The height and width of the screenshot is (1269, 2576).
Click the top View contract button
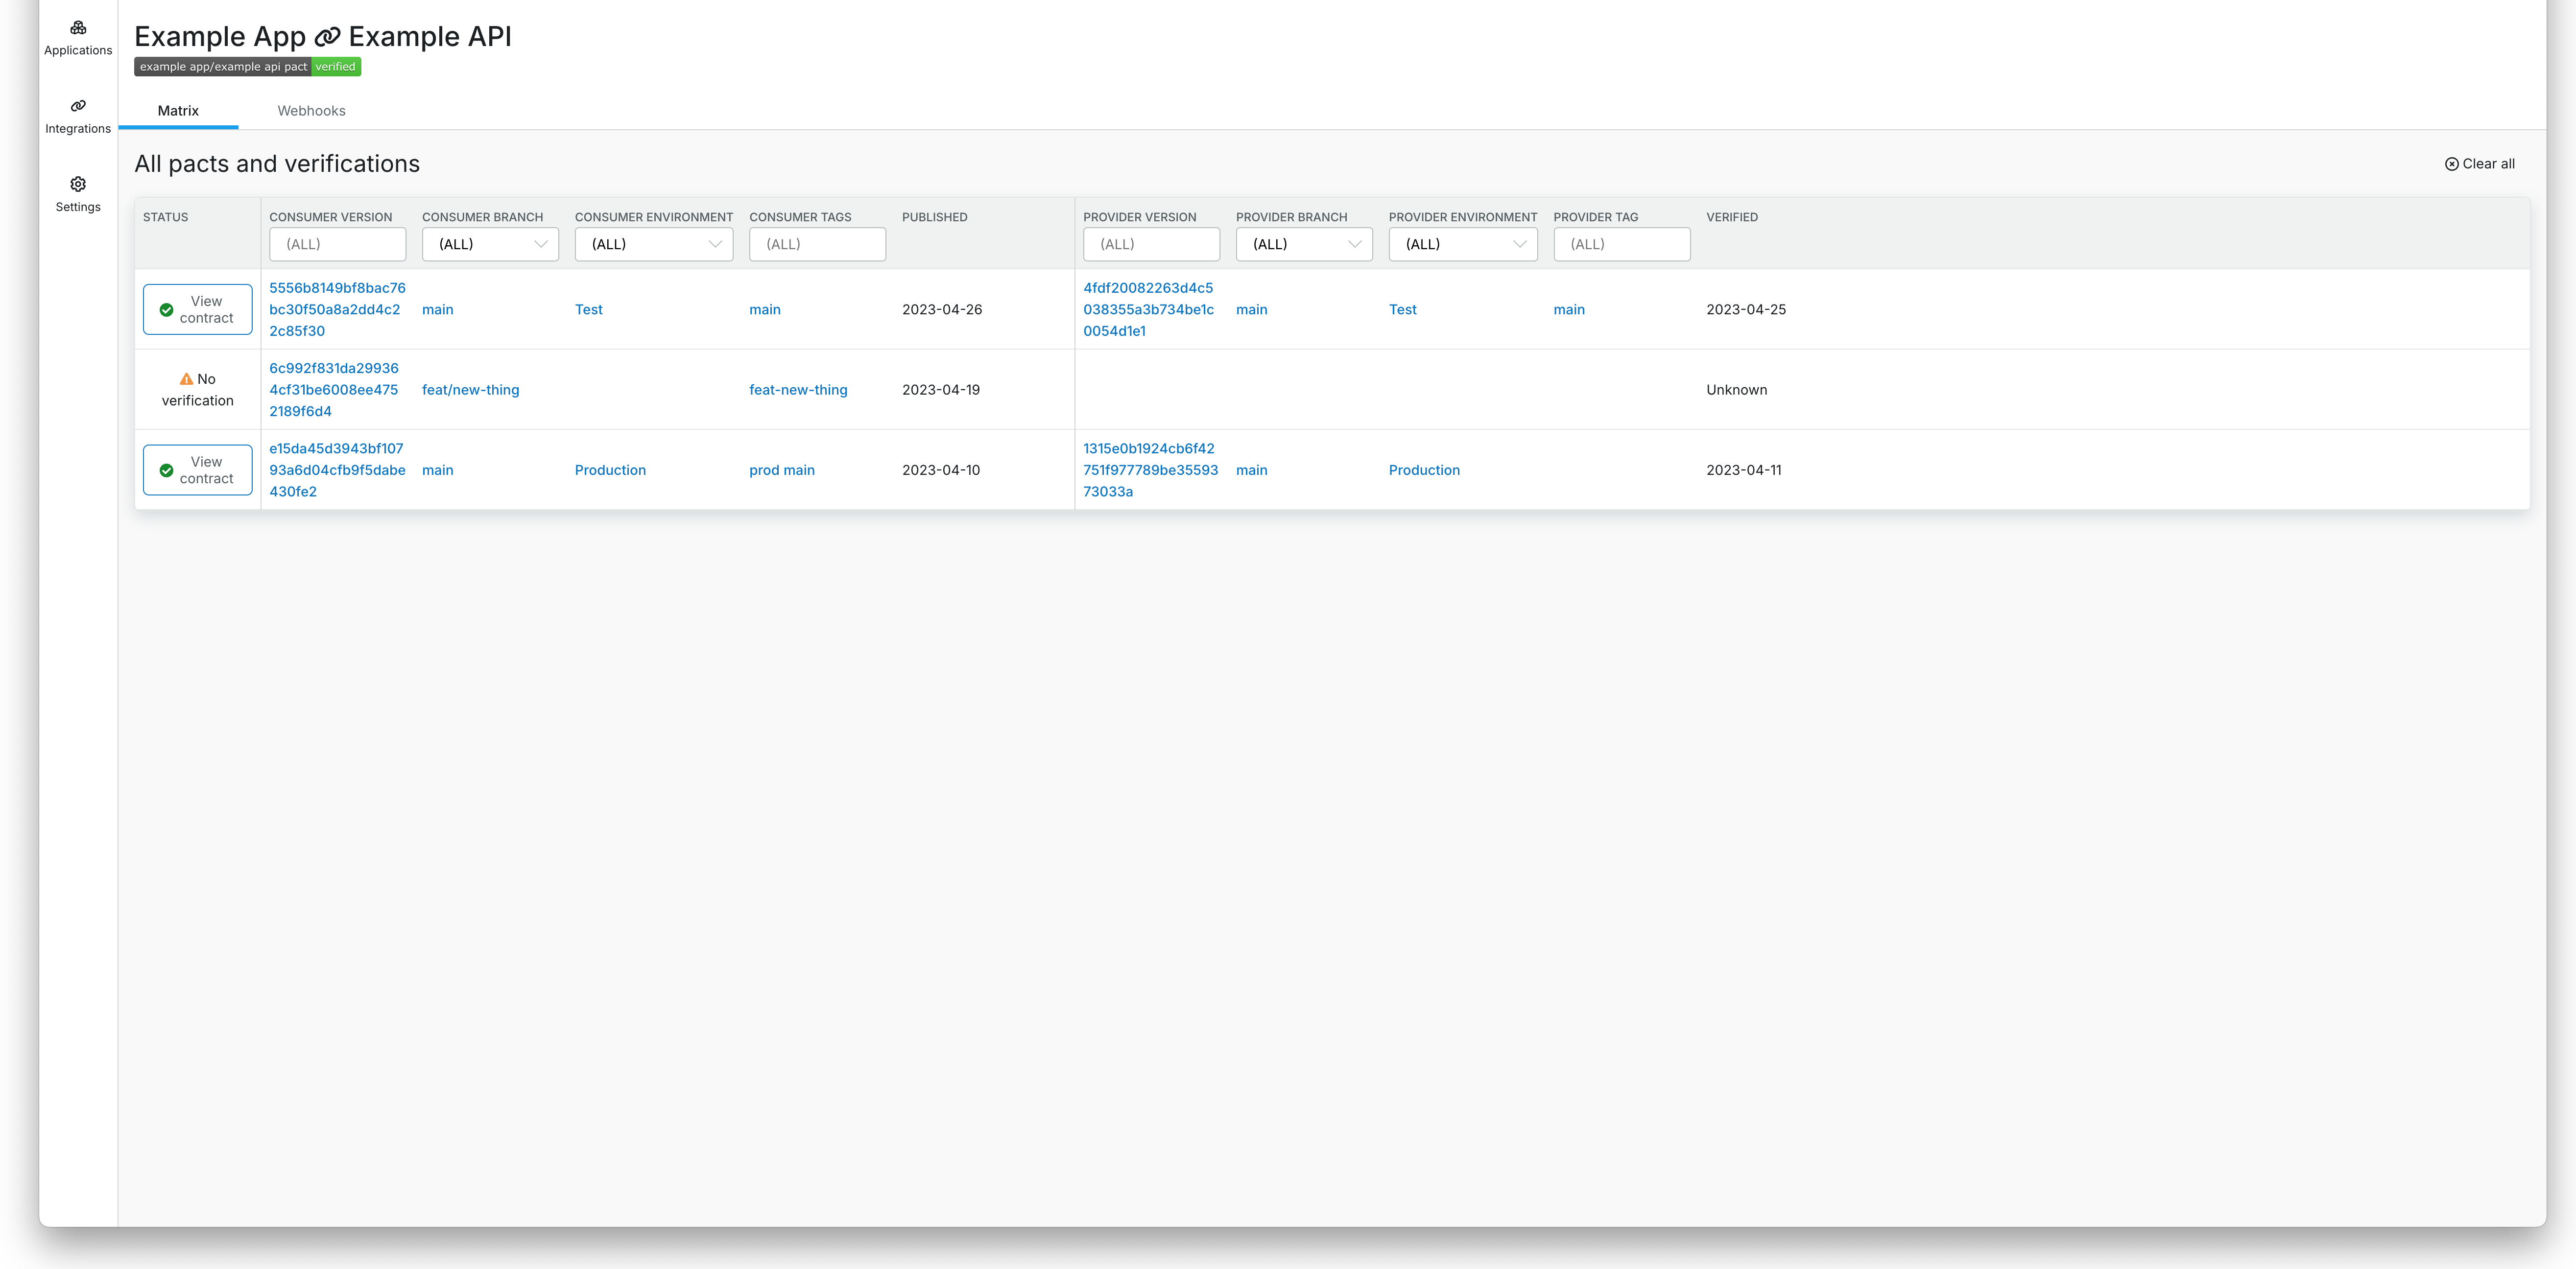tap(197, 309)
